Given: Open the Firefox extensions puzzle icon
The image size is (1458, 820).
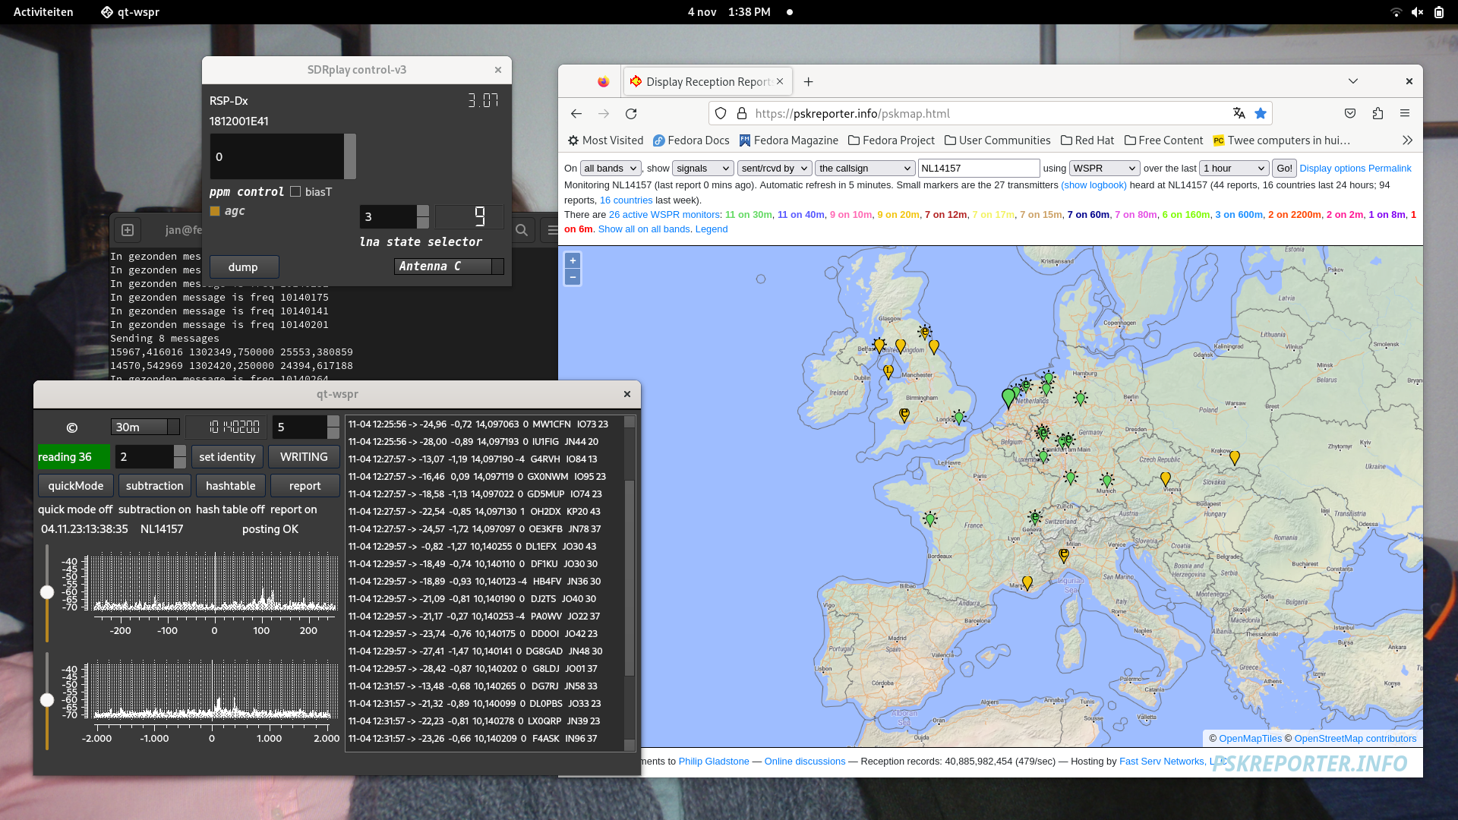Looking at the screenshot, I should click(1378, 114).
